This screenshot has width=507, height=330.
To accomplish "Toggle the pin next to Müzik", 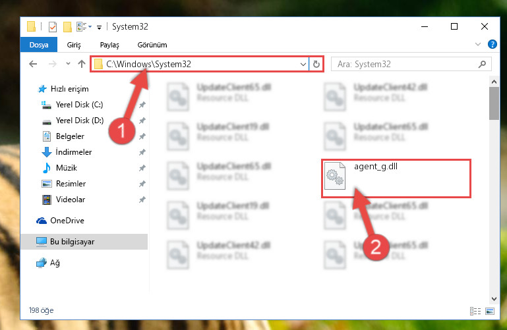I will 142,168.
